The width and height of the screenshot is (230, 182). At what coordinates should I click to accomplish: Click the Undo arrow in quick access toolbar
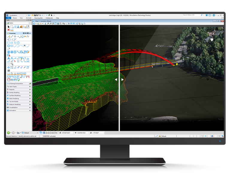43,15
